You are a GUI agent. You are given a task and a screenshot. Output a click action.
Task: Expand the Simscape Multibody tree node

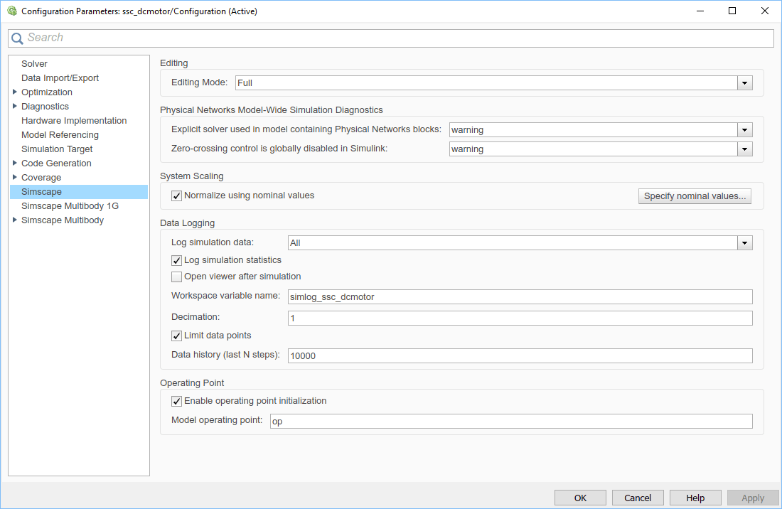[15, 220]
